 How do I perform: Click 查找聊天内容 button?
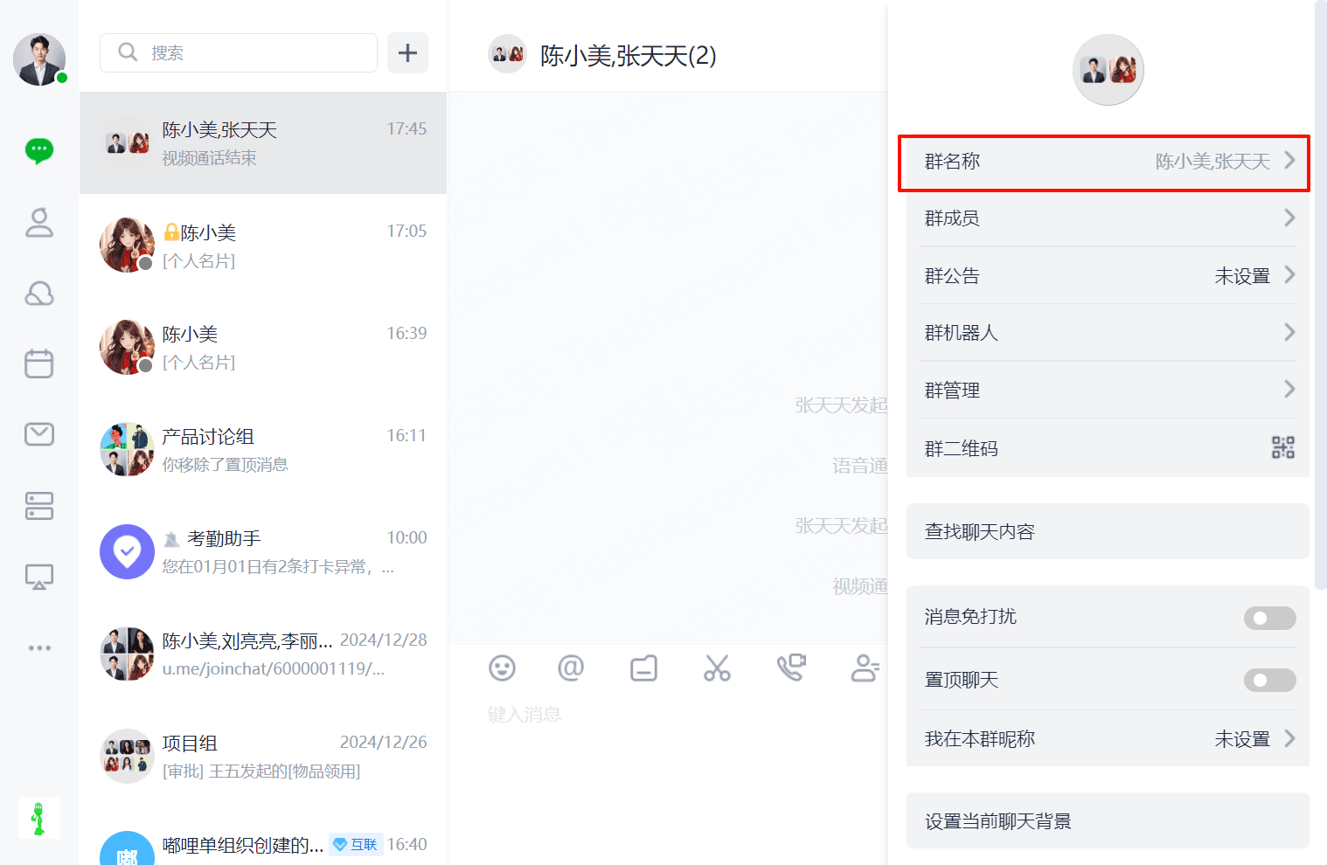pyautogui.click(x=1108, y=531)
